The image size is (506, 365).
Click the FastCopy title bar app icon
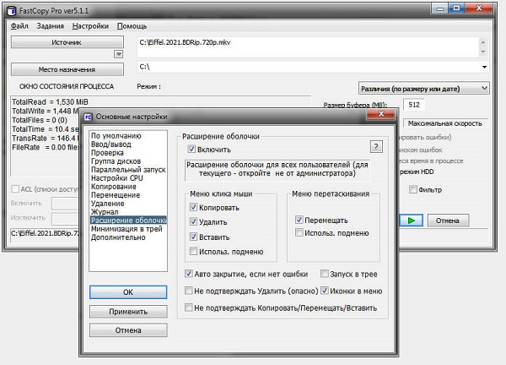(11, 11)
